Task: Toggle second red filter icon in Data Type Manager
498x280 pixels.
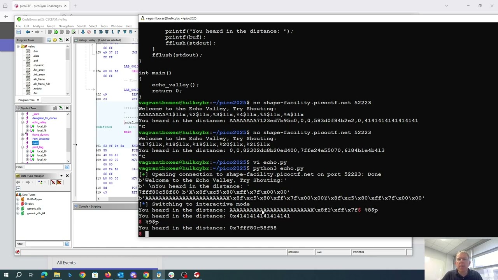Action: click(x=59, y=182)
